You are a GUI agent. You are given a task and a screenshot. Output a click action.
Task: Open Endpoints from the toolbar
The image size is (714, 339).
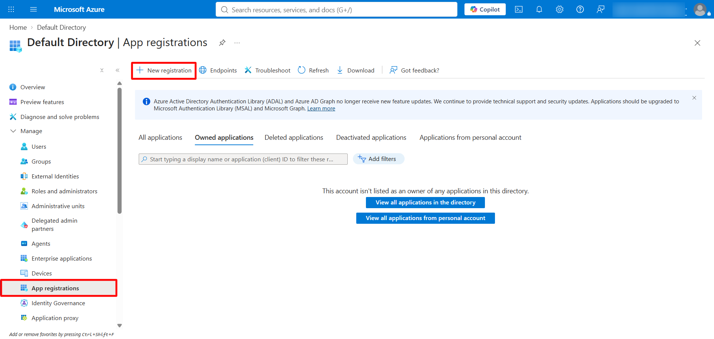[x=218, y=70]
